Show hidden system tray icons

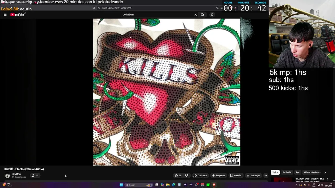click(296, 185)
